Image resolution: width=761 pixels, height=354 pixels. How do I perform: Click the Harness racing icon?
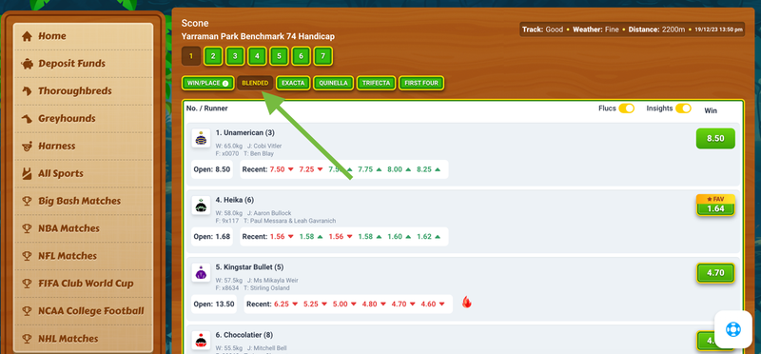pyautogui.click(x=28, y=146)
